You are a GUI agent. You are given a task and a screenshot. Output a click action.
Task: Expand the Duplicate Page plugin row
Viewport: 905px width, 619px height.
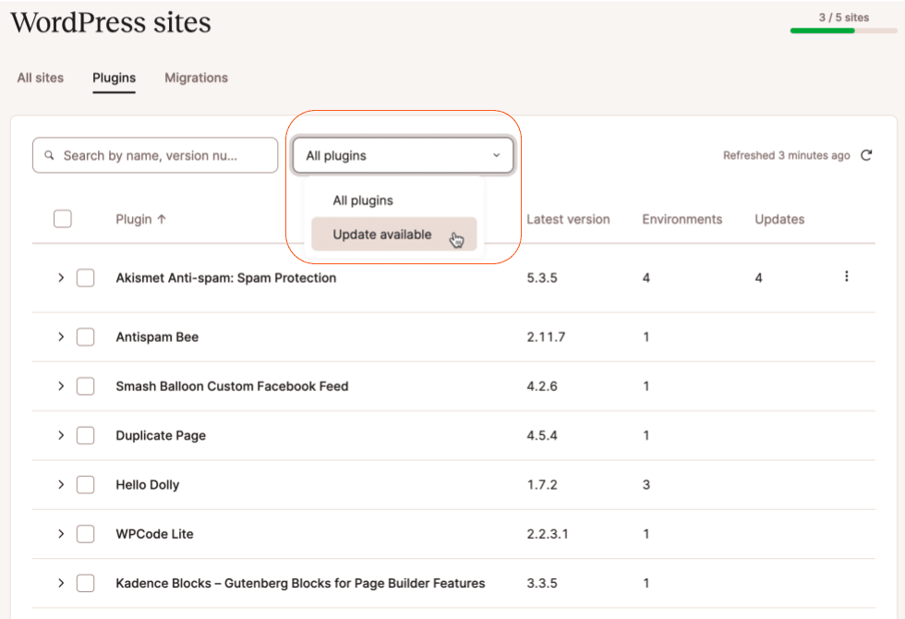60,435
